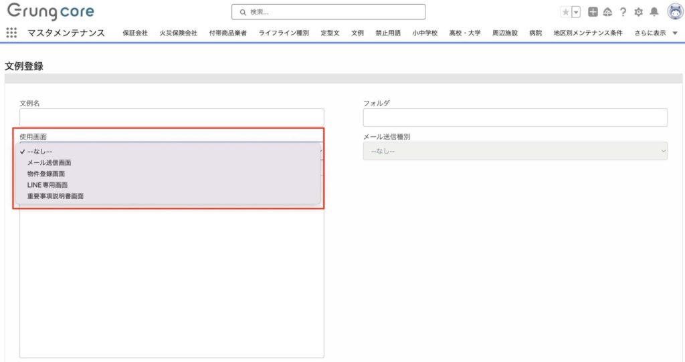Pick 重要事項説明書画面 option
Viewport: 685px width, 362px height.
[55, 196]
